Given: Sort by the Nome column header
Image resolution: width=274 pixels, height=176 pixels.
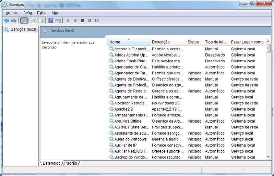Looking at the screenshot, I should pyautogui.click(x=129, y=42).
